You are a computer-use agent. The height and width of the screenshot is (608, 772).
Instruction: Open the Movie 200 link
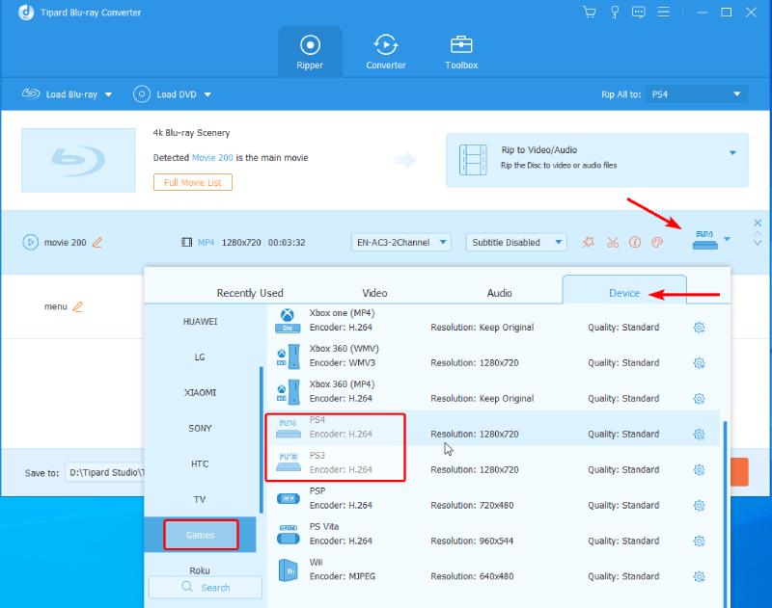(x=212, y=158)
